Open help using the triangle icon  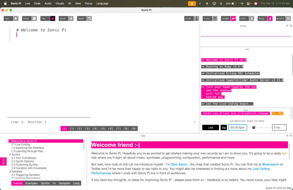tap(270, 18)
